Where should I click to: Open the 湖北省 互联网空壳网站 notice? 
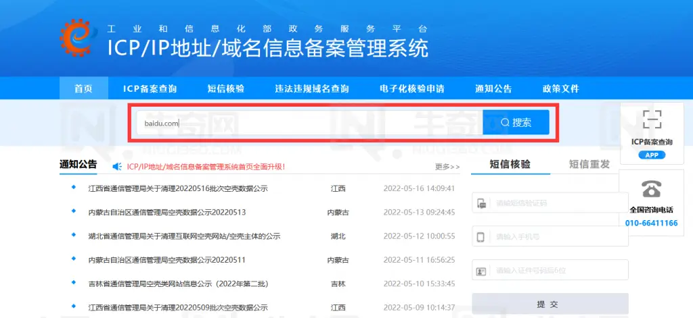(x=184, y=236)
